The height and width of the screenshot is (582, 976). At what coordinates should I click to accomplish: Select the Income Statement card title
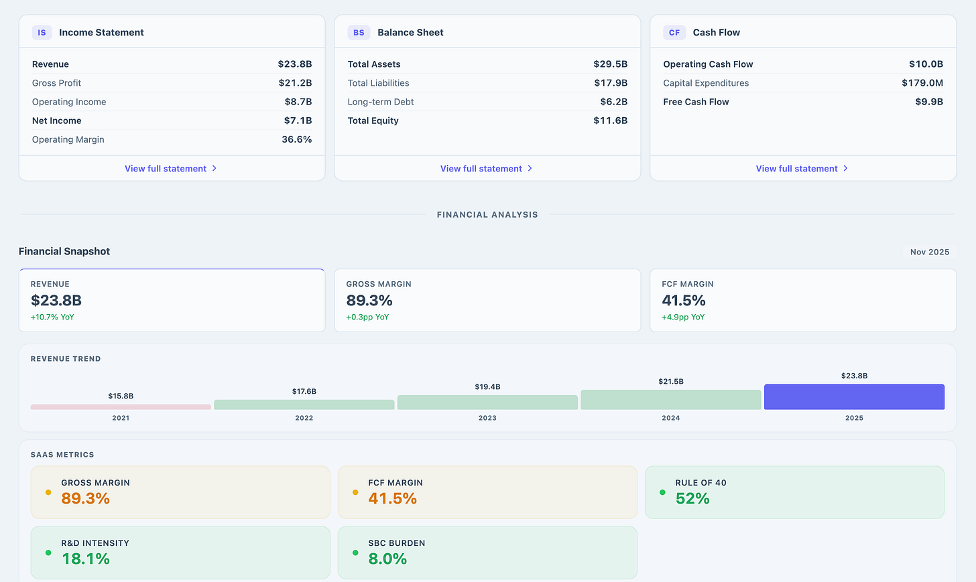point(101,32)
